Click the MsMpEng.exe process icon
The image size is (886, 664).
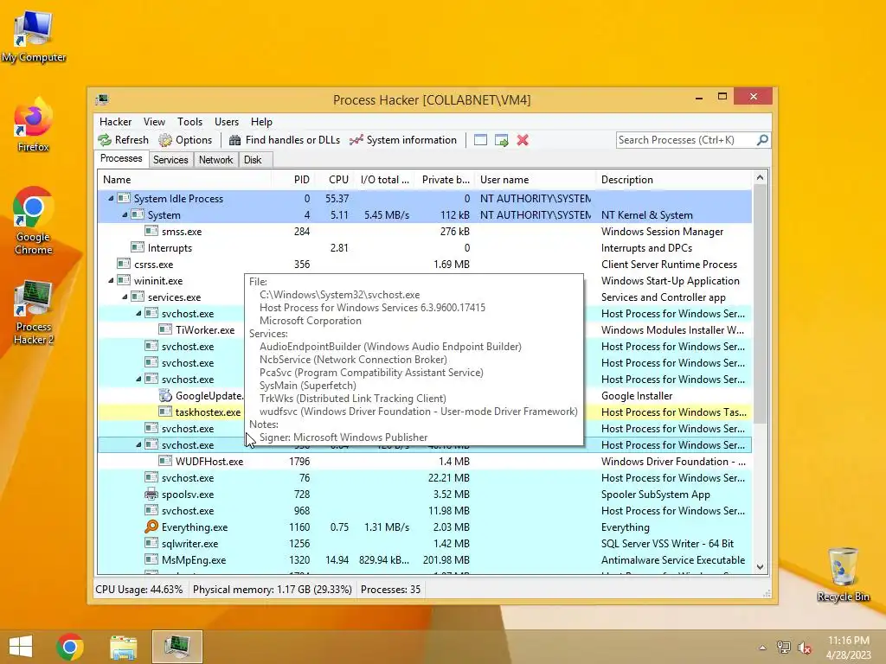[x=151, y=559]
